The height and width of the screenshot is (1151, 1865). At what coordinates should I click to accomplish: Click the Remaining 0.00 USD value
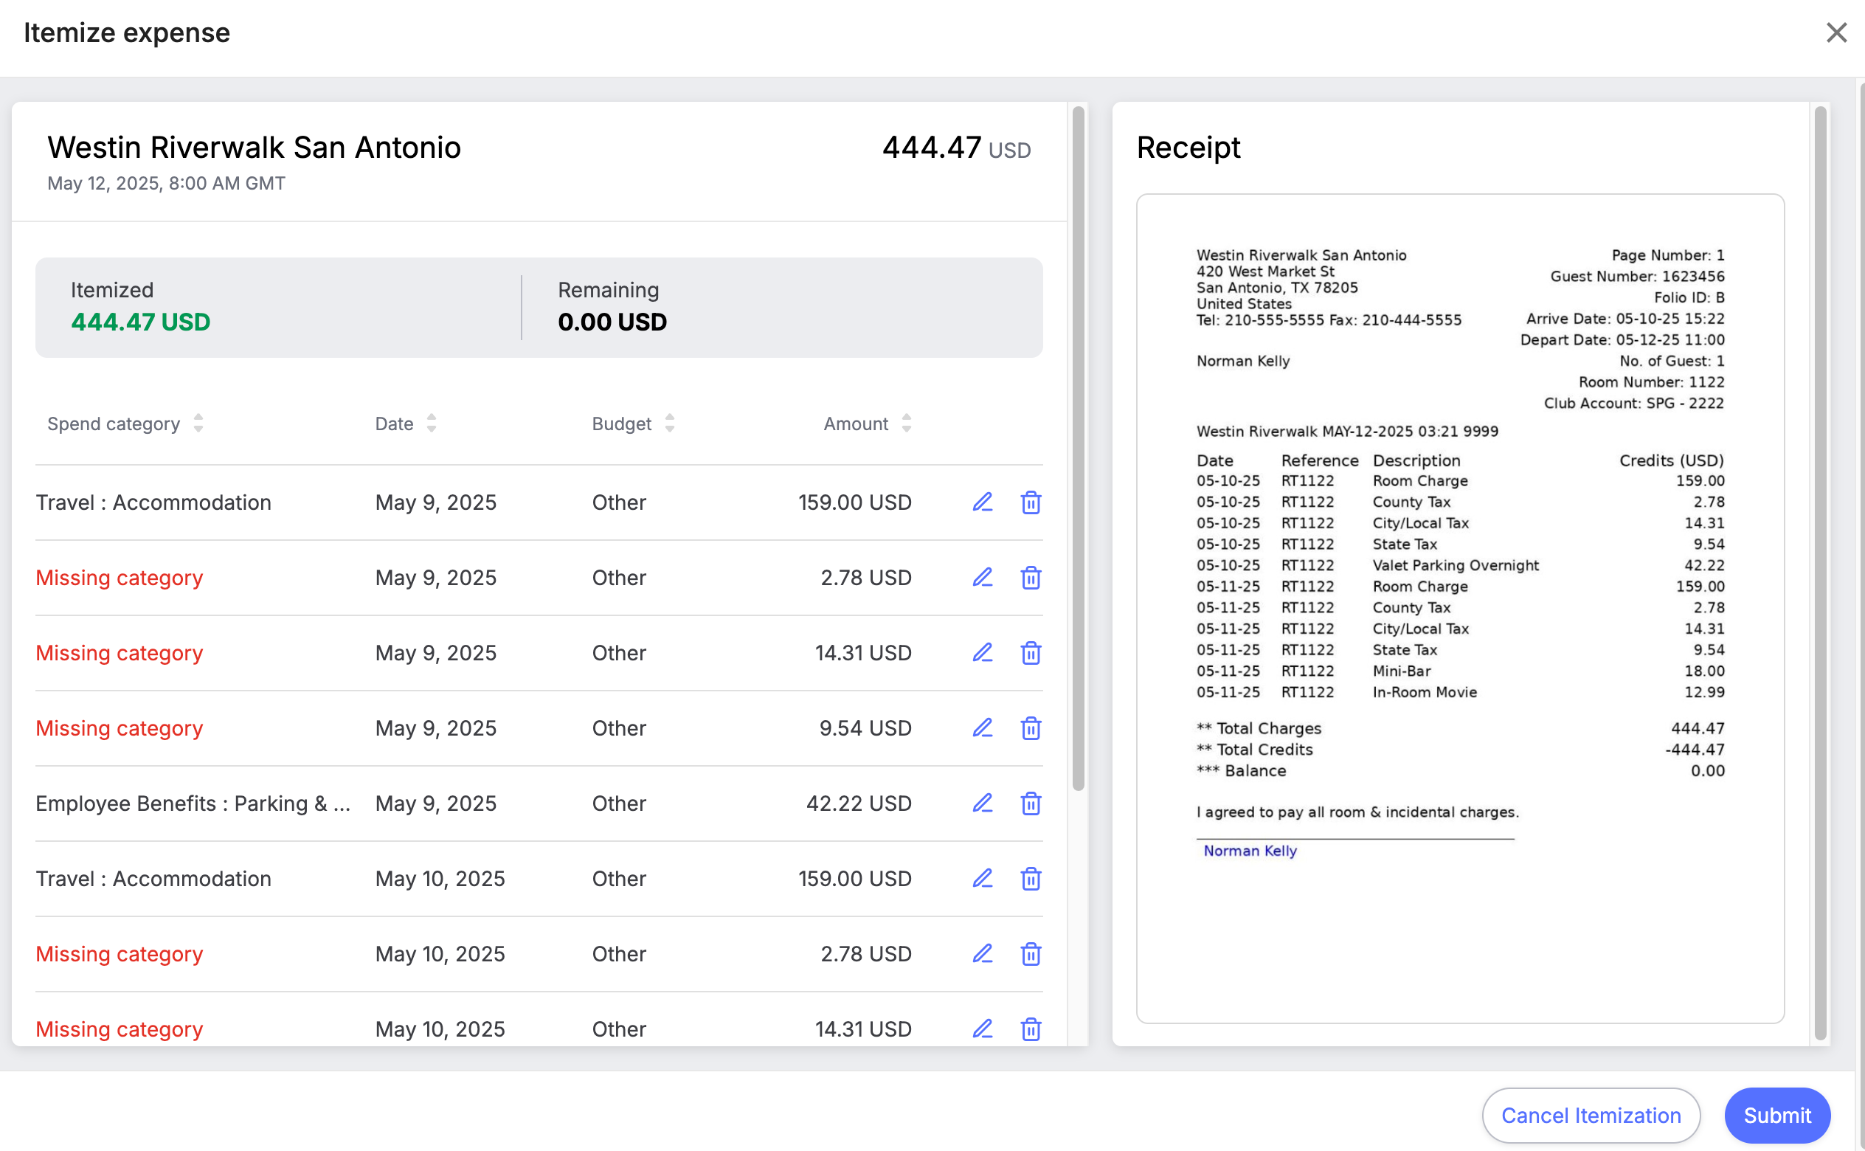pos(612,322)
